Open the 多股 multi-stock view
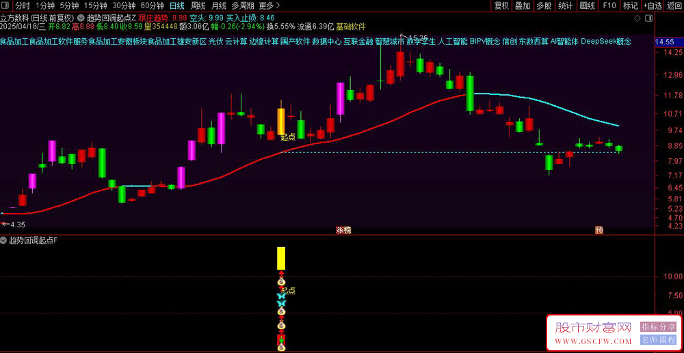The width and height of the screenshot is (684, 353). pos(544,5)
